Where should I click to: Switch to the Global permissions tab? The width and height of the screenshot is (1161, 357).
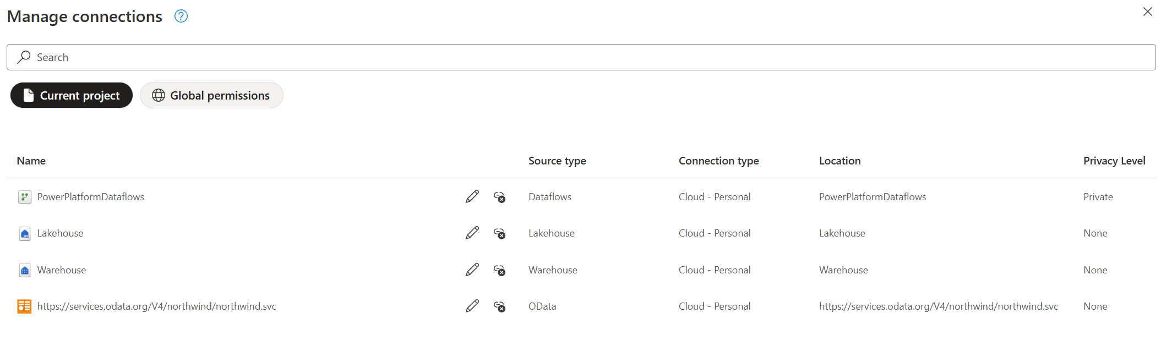pyautogui.click(x=211, y=96)
